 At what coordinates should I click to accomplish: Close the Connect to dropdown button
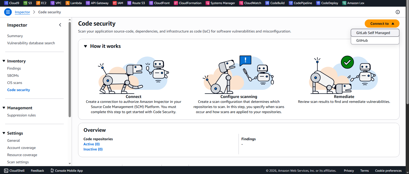[382, 24]
